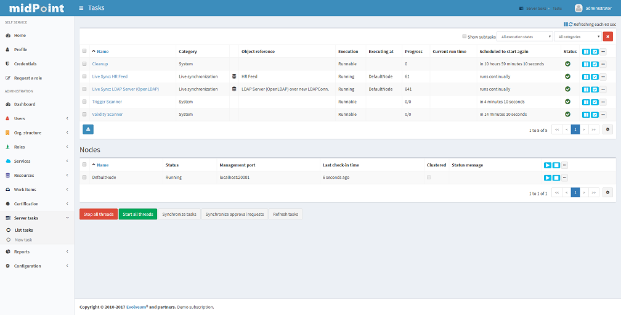
Task: Click the download export icon below tasks
Action: pos(88,129)
